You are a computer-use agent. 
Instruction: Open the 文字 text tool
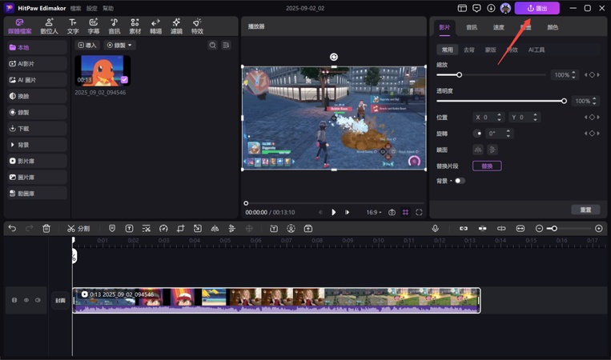pyautogui.click(x=73, y=26)
